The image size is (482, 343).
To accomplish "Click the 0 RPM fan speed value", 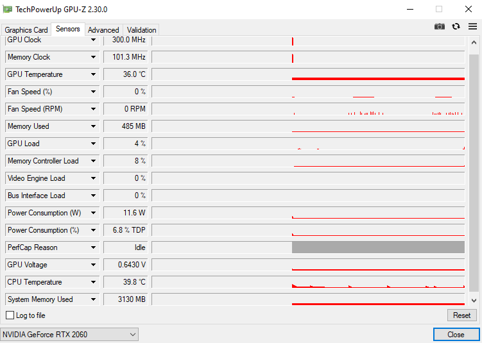I will 126,109.
